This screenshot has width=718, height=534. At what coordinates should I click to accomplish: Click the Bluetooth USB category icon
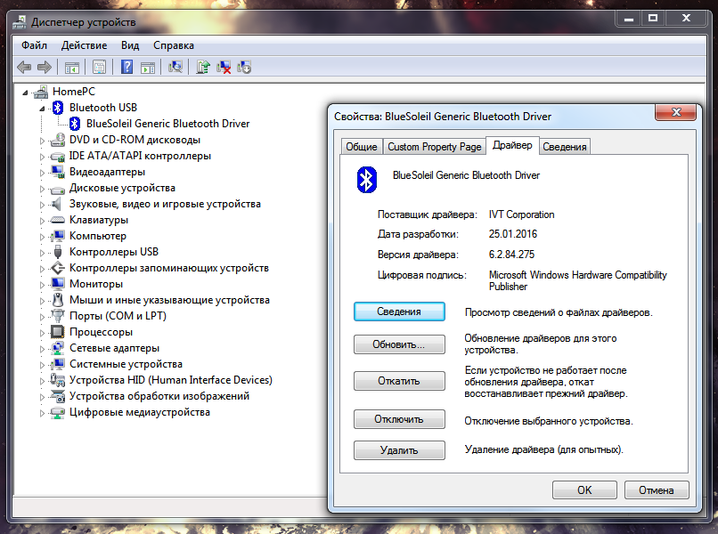(58, 108)
